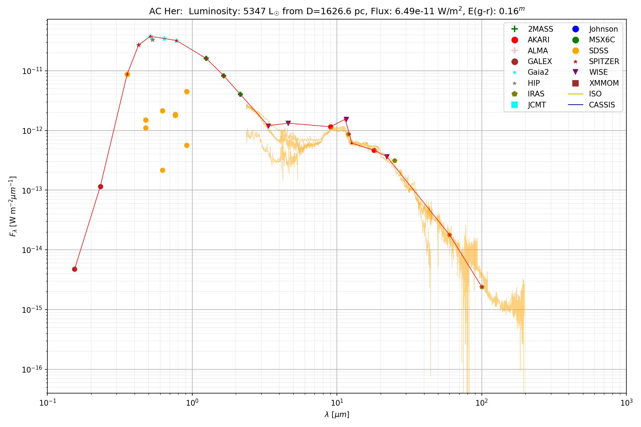Click the JCMT cyan square legend marker

pyautogui.click(x=514, y=105)
